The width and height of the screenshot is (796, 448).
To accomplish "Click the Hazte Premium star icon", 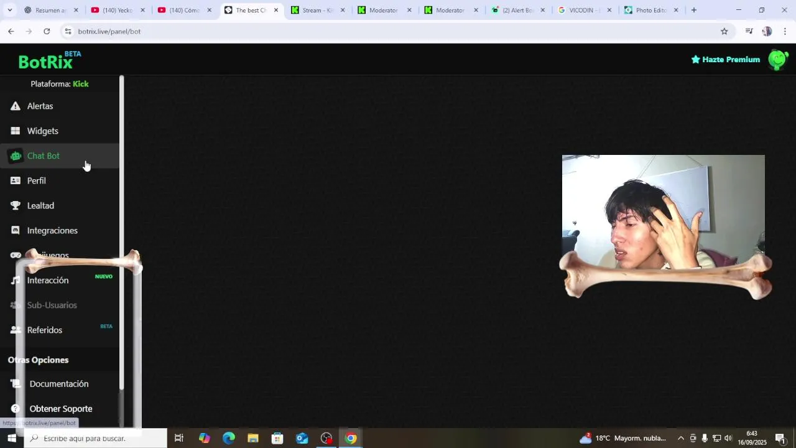I will (x=695, y=60).
